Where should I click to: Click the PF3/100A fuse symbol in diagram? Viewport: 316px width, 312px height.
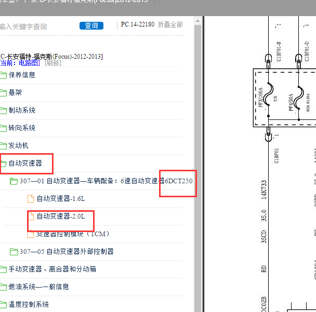[x=269, y=94]
